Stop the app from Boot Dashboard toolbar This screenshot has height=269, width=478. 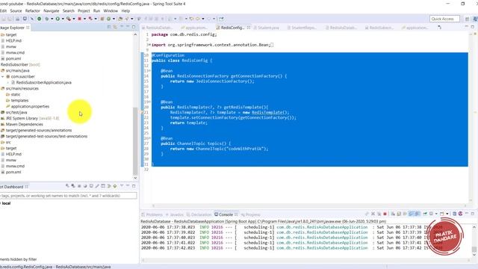click(x=79, y=186)
